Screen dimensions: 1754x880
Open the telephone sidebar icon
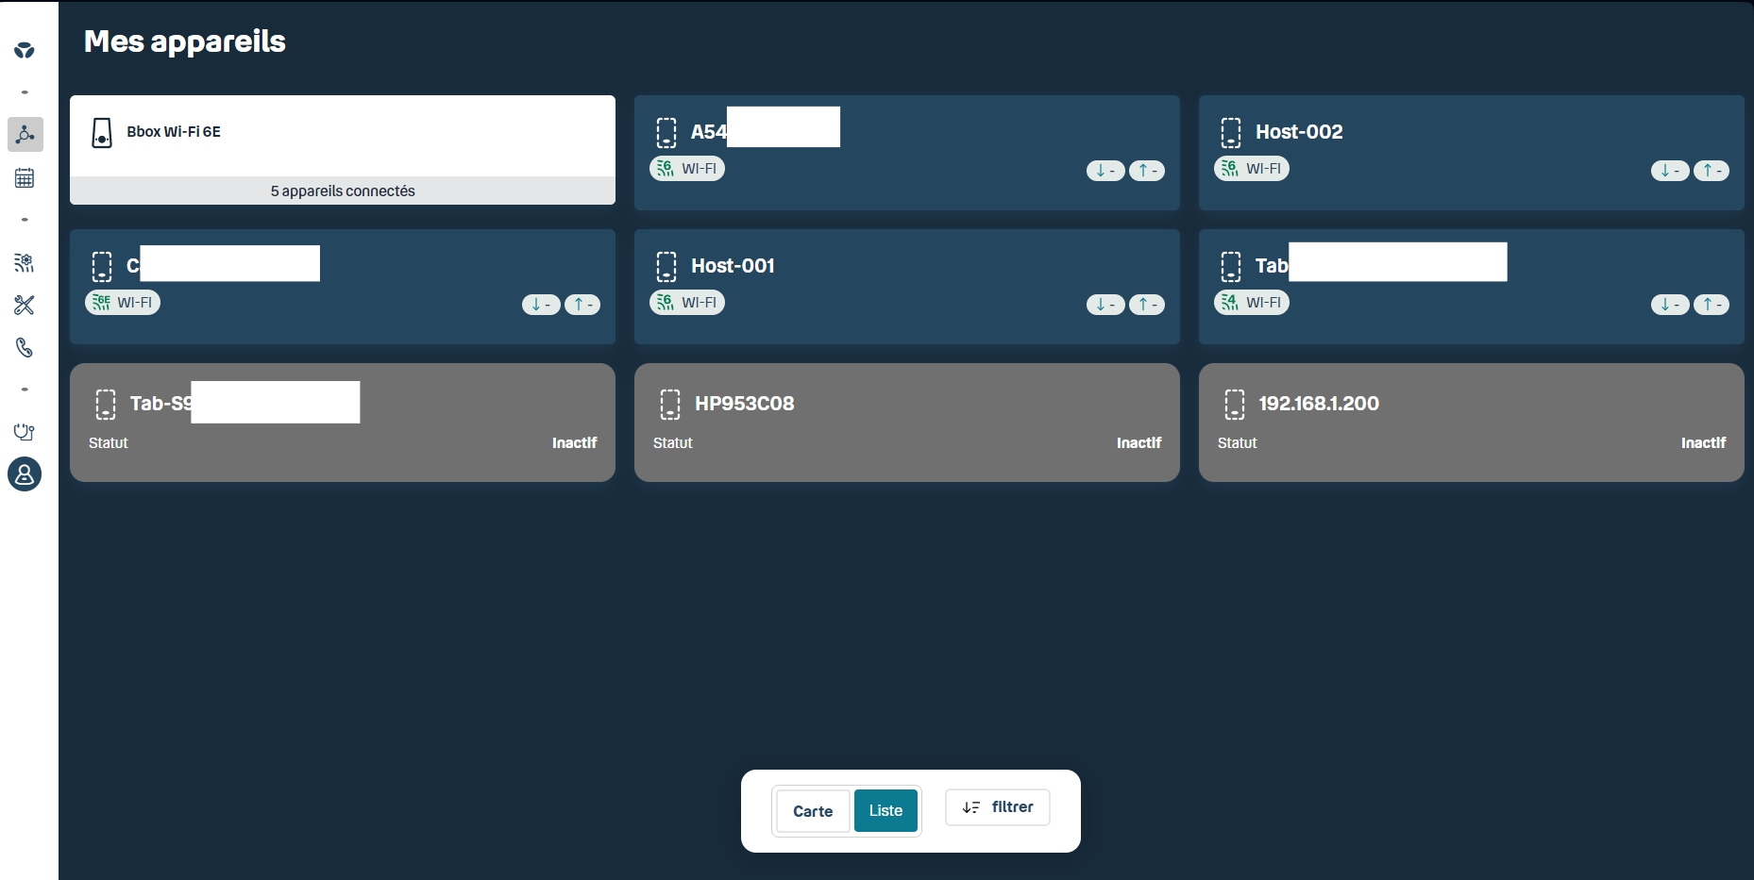[25, 348]
